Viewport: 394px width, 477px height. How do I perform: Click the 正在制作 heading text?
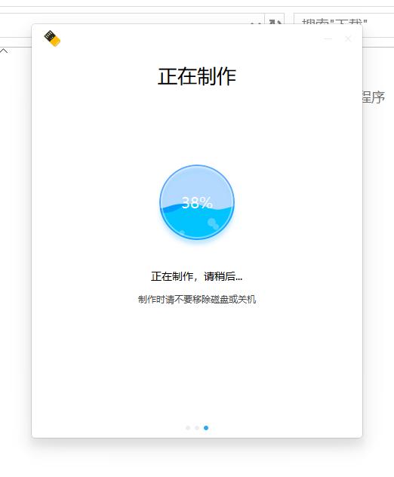[x=197, y=76]
